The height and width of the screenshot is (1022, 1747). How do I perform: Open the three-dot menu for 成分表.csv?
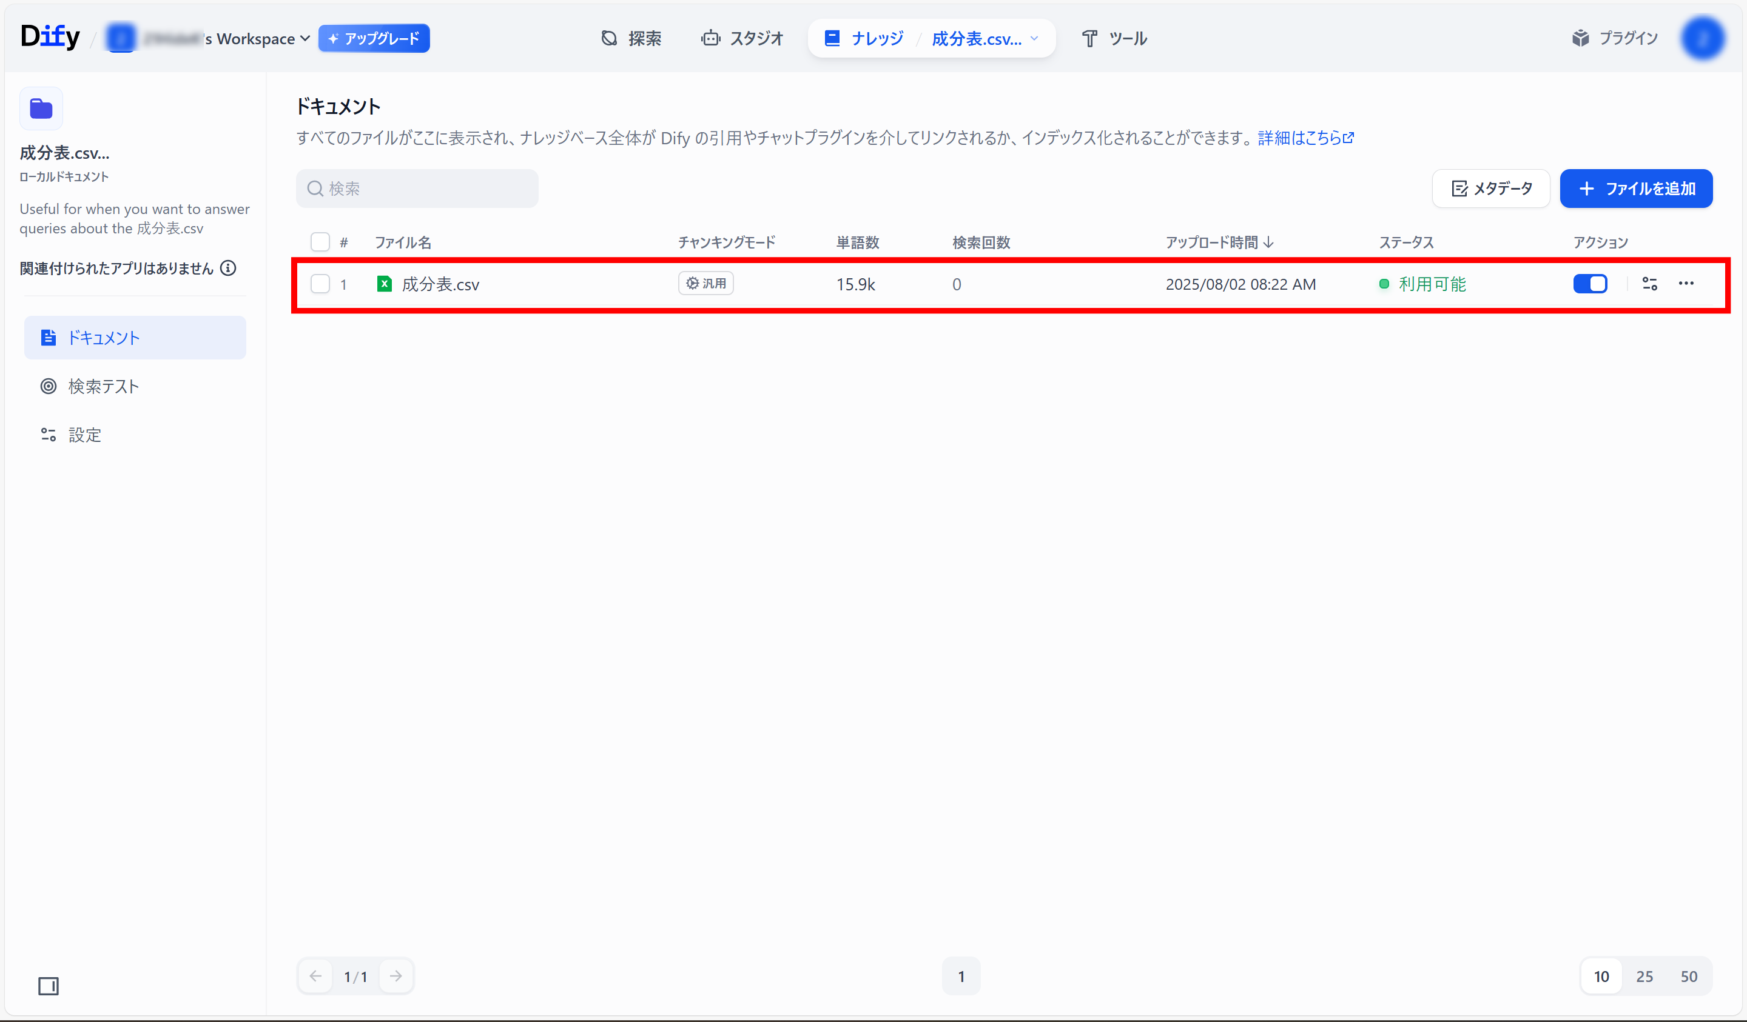[1686, 284]
